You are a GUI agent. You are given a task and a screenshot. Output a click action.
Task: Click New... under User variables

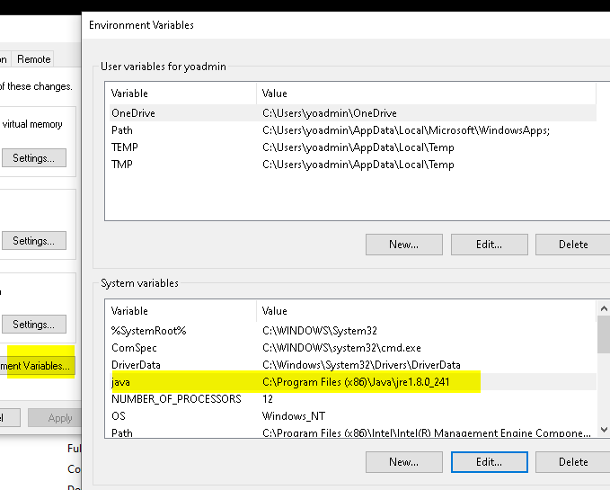pyautogui.click(x=403, y=245)
